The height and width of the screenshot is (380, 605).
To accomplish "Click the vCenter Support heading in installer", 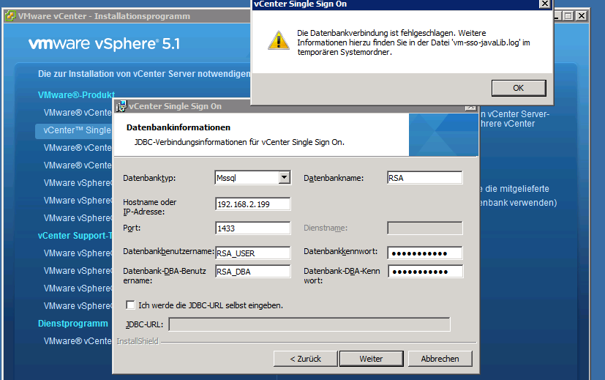I will coord(75,236).
